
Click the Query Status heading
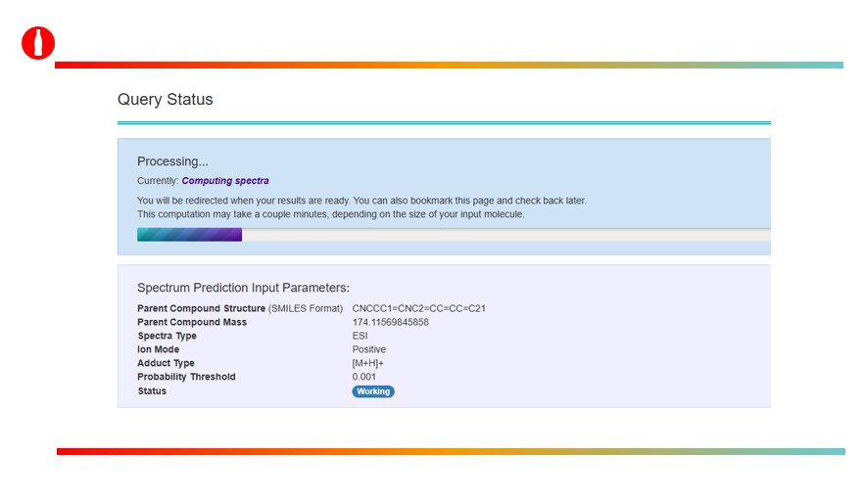pos(165,100)
